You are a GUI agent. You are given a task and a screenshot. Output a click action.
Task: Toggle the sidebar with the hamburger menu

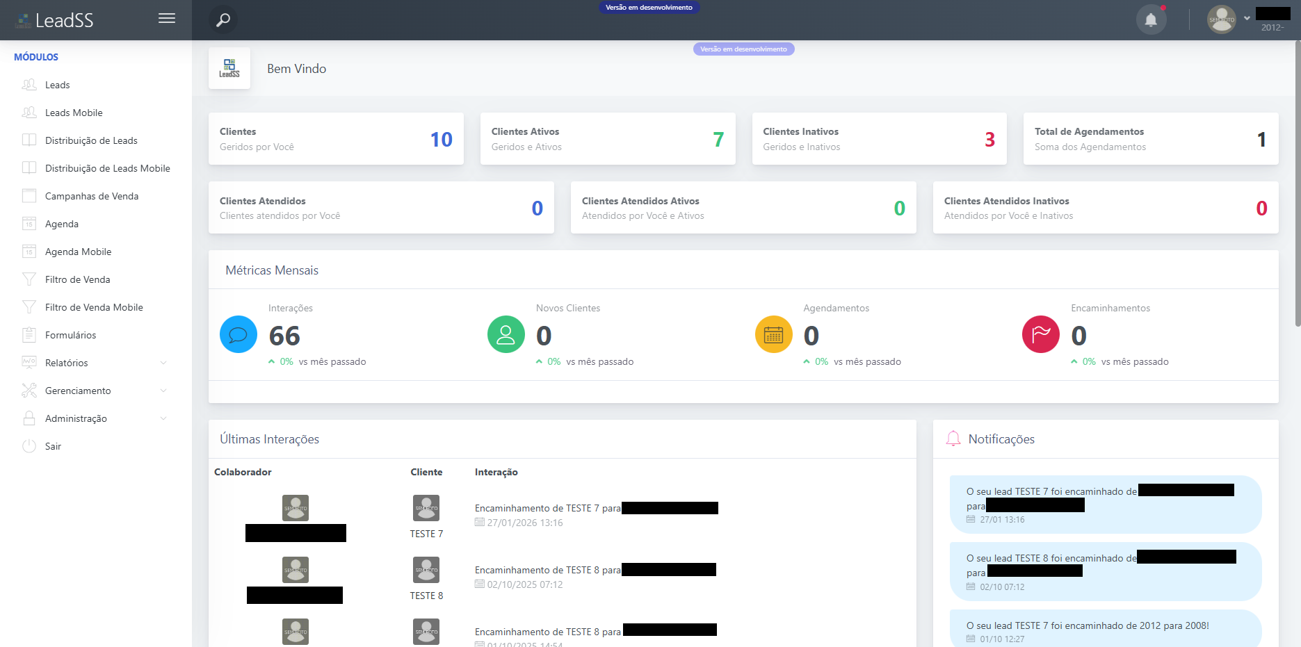167,18
